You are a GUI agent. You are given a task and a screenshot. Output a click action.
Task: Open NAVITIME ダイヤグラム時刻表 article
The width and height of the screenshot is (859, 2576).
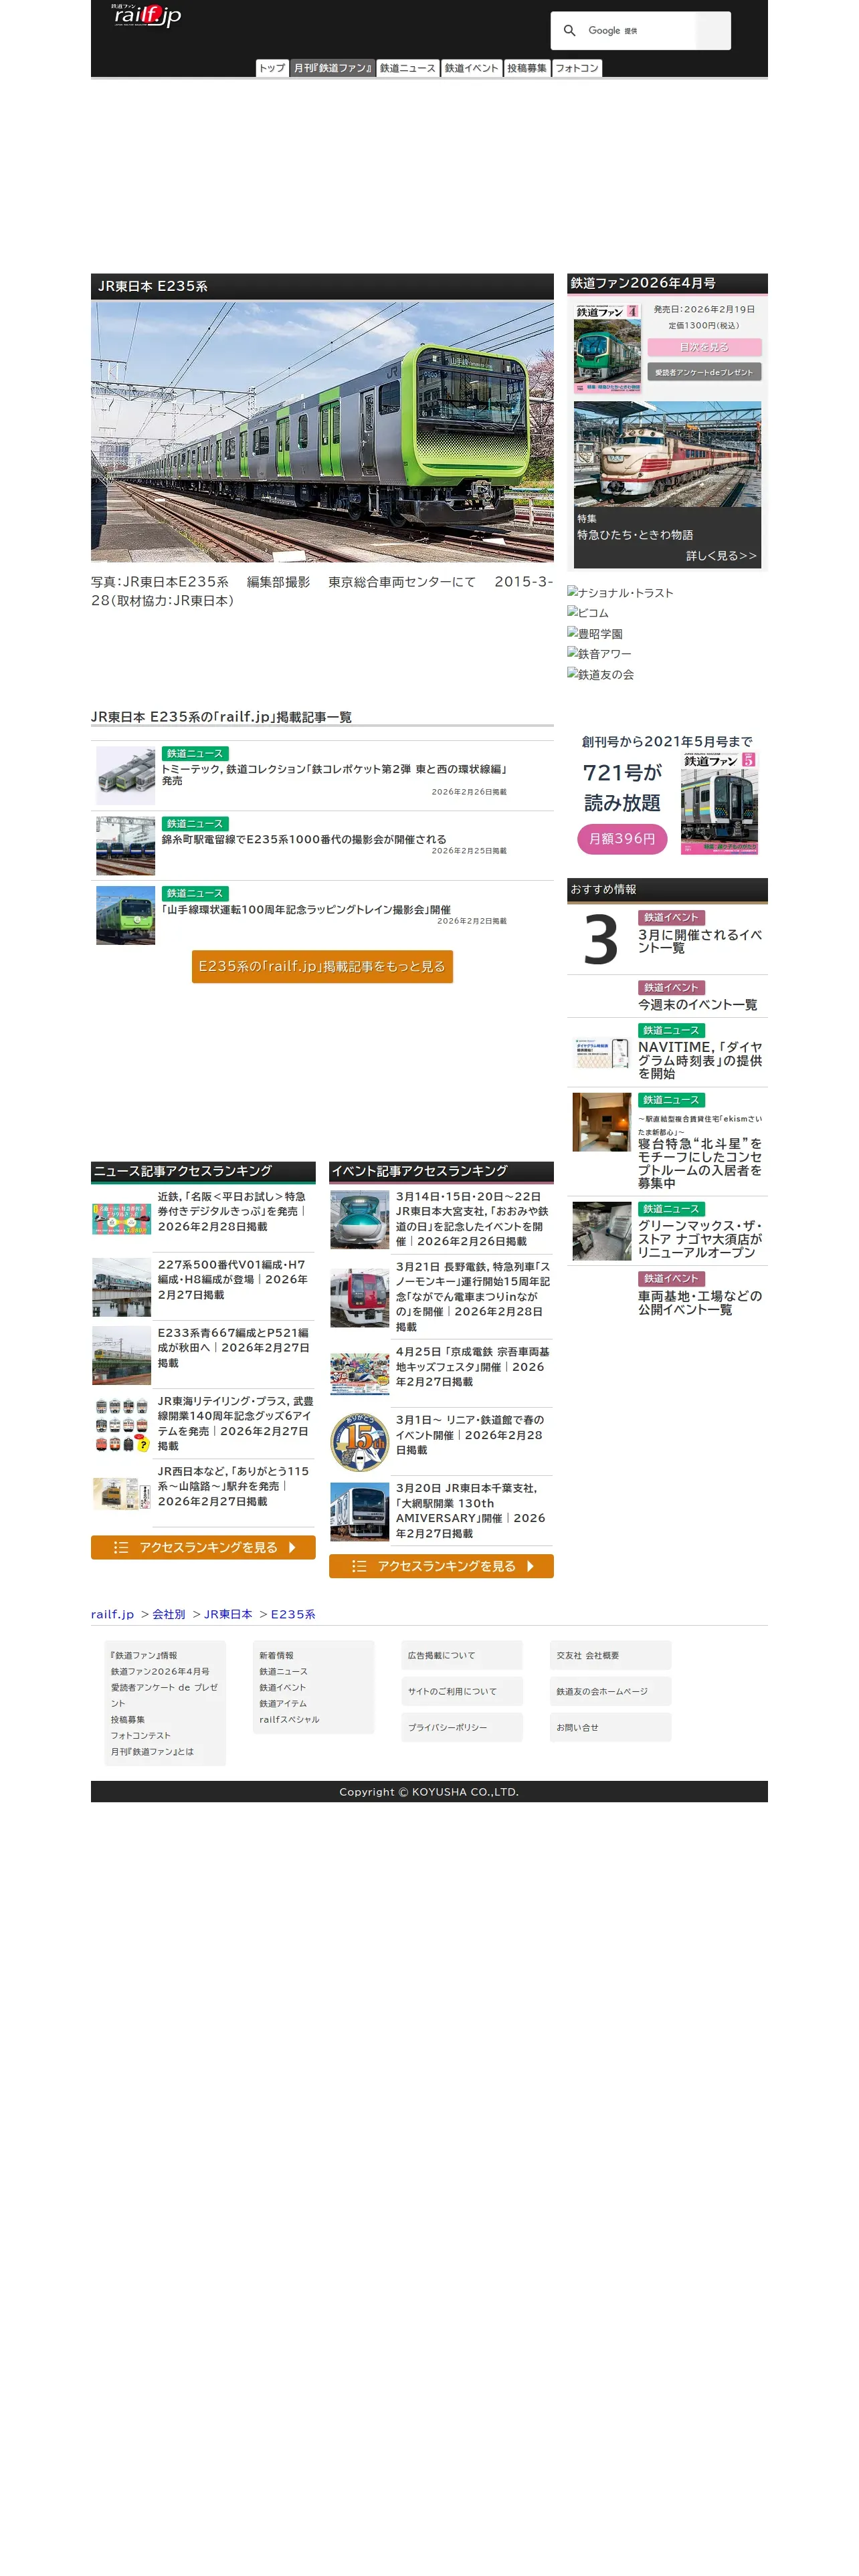(700, 1060)
